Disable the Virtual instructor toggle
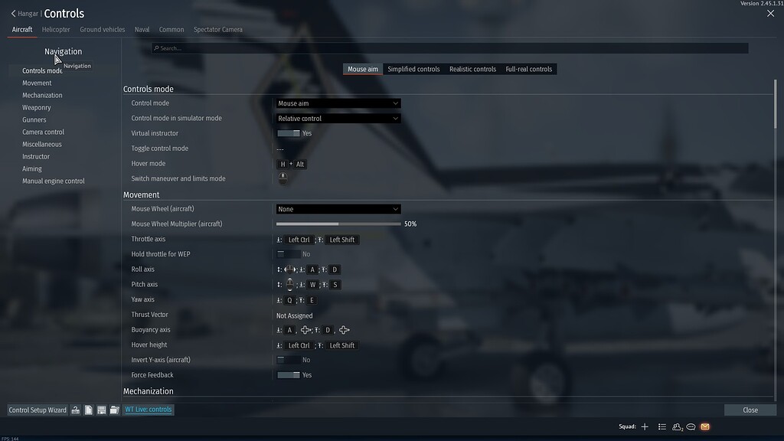The height and width of the screenshot is (441, 784). pos(286,132)
